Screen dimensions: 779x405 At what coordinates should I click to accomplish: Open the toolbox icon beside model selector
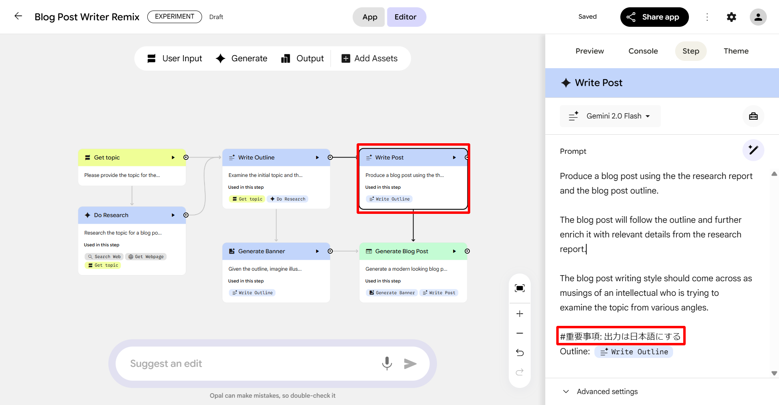753,116
